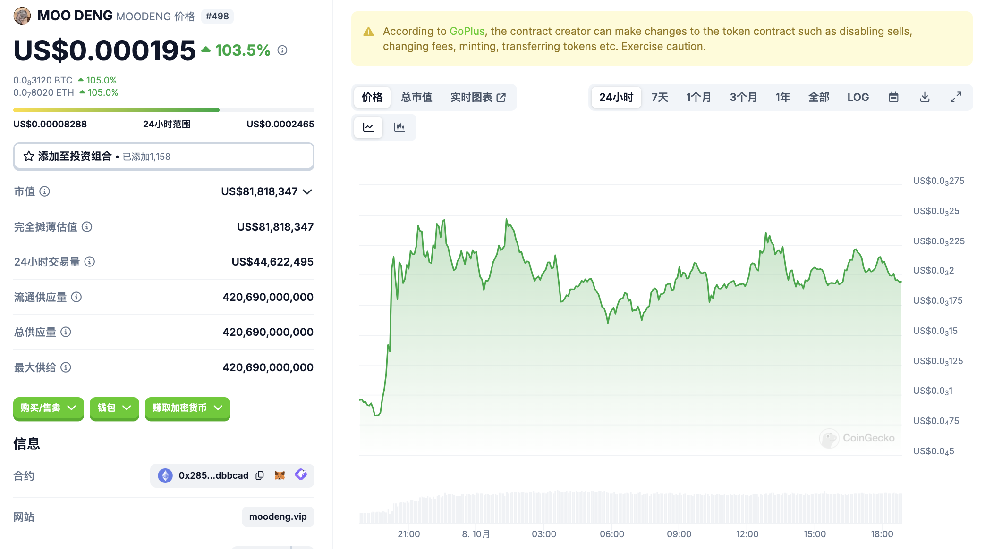985x549 pixels.
Task: Select the 7天 time range
Action: pos(660,97)
